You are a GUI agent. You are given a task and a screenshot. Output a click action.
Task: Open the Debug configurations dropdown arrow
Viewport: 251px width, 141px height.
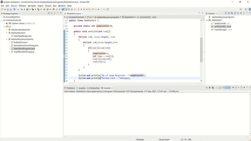click(24, 9)
